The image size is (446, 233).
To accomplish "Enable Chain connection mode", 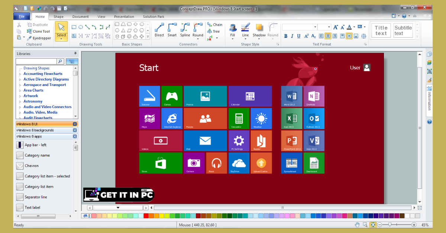I will click(214, 25).
